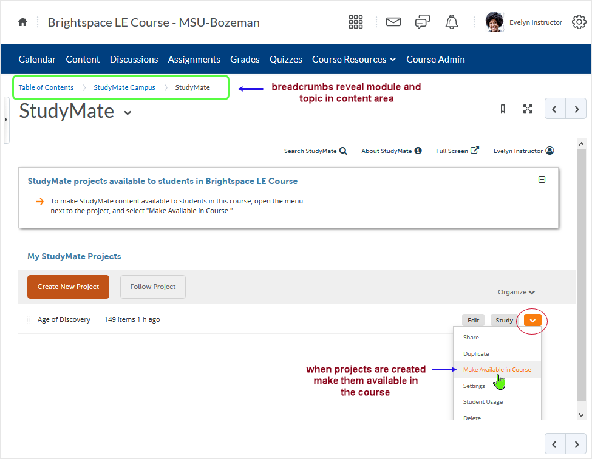Go to previous topic using bottom arrow

click(555, 444)
